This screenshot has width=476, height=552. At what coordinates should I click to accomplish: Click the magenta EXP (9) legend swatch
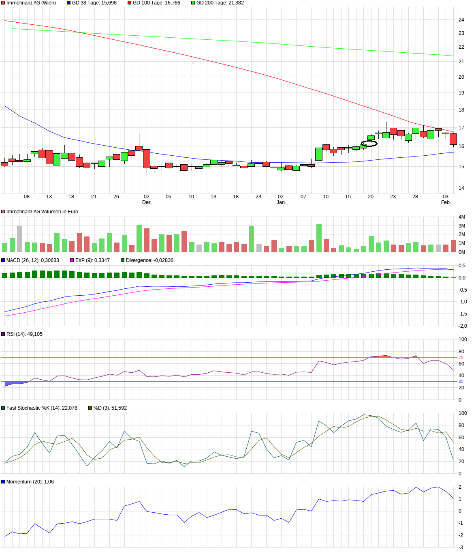pos(72,260)
